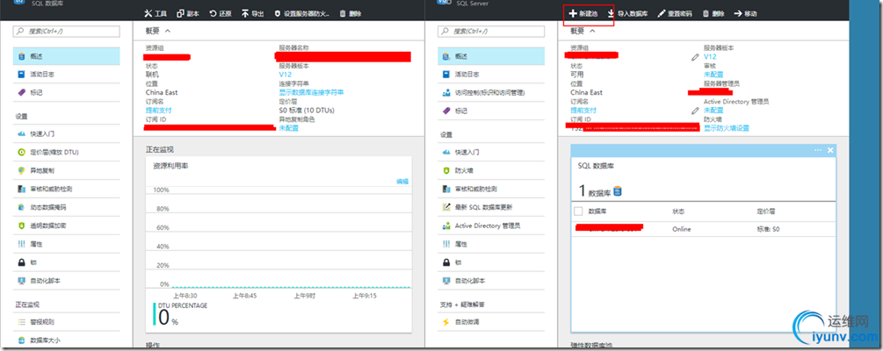Click 重置密码 in SQL Server toolbar
The image size is (883, 351).
point(675,13)
